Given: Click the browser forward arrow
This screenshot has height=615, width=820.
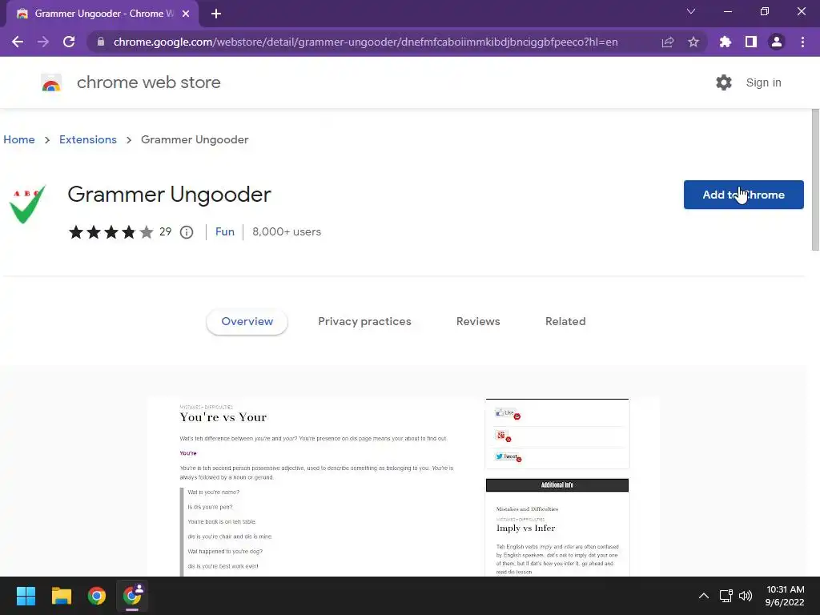Looking at the screenshot, I should point(43,42).
